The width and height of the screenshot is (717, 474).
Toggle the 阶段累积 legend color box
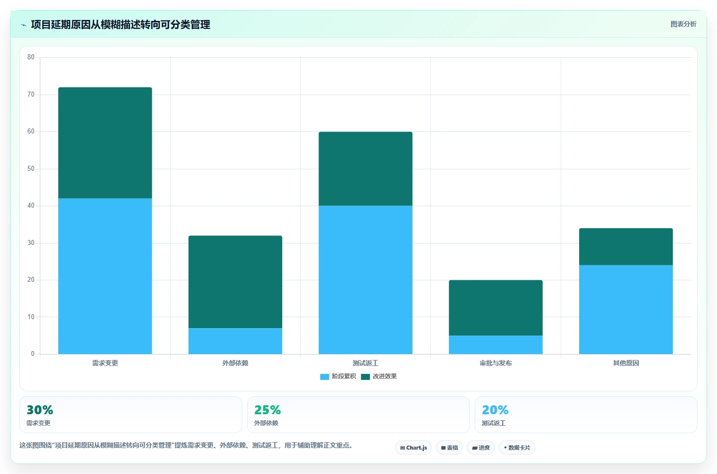pos(324,376)
